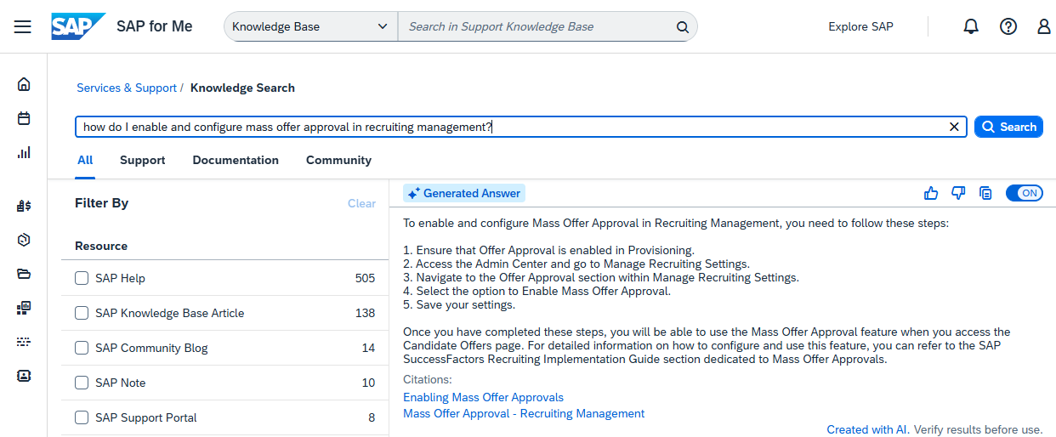Open the Calendar sidebar icon
1056x437 pixels.
[x=24, y=118]
